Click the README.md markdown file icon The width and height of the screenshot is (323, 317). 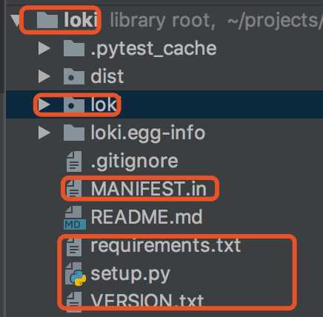75,218
